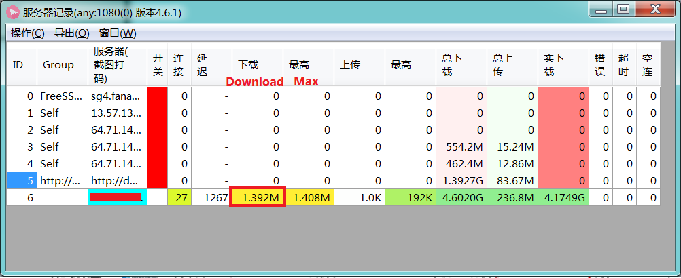This screenshot has height=278, width=681.
Task: Click the app icon in title bar
Action: (13, 12)
